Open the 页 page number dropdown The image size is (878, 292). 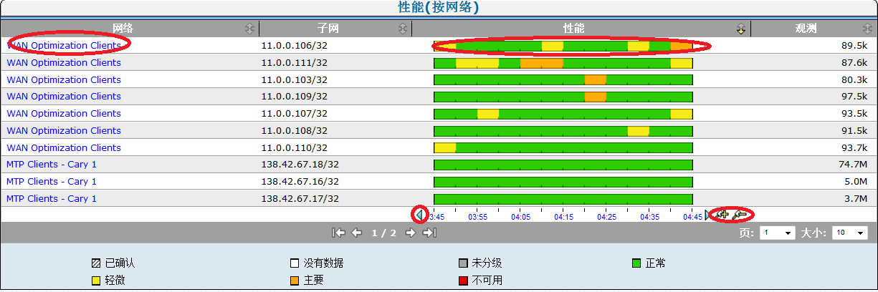point(778,233)
